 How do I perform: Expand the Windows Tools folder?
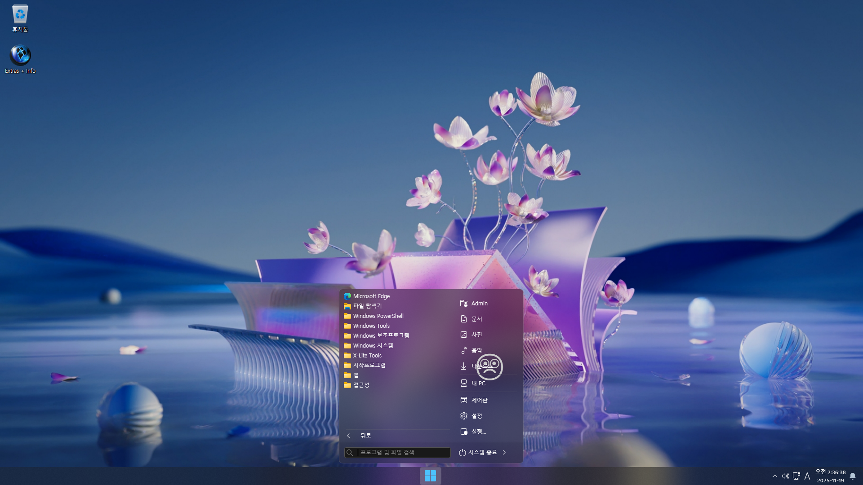pos(371,326)
